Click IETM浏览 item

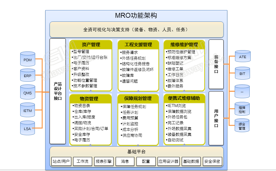coord(177,106)
